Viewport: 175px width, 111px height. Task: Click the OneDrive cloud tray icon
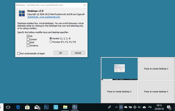[126, 107]
